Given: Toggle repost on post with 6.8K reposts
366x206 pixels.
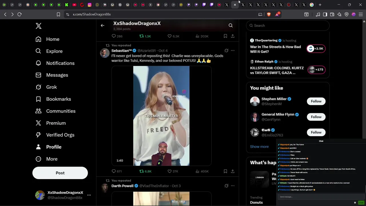Looking at the screenshot, I should pyautogui.click(x=145, y=171).
